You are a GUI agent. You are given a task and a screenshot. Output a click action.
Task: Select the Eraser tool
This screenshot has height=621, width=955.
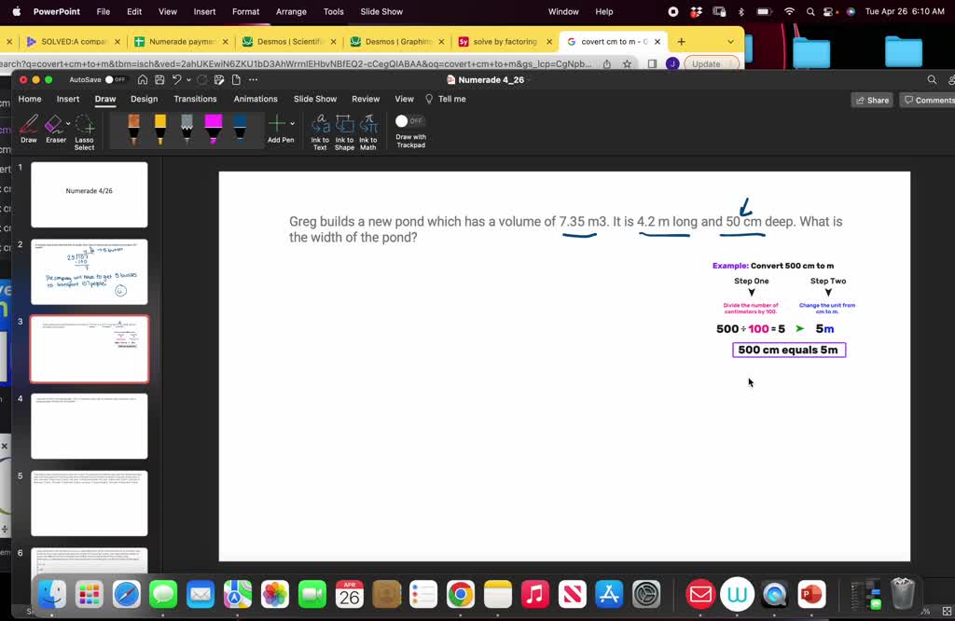click(x=54, y=125)
